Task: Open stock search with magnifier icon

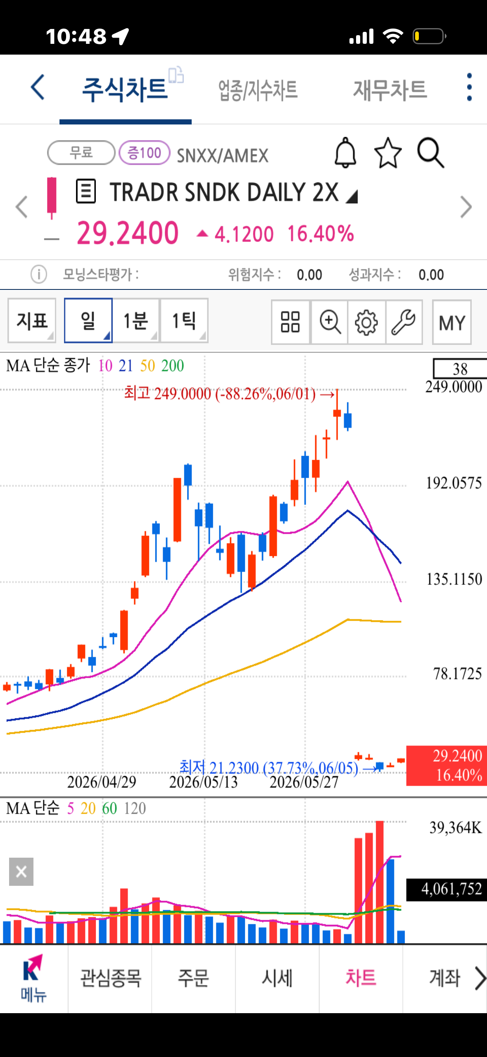Action: (430, 153)
